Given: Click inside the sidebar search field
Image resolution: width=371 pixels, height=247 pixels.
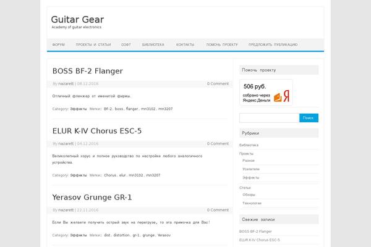Looking at the screenshot, I should 269,117.
